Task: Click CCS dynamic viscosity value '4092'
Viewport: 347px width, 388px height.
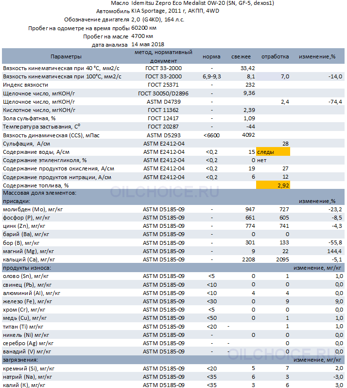Action: [x=248, y=135]
